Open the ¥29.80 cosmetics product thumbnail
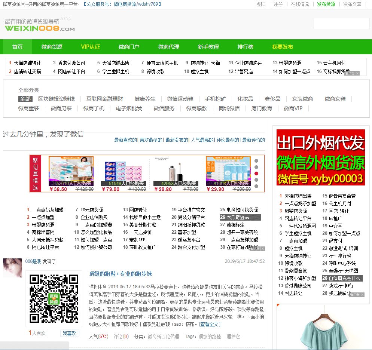 176,171
